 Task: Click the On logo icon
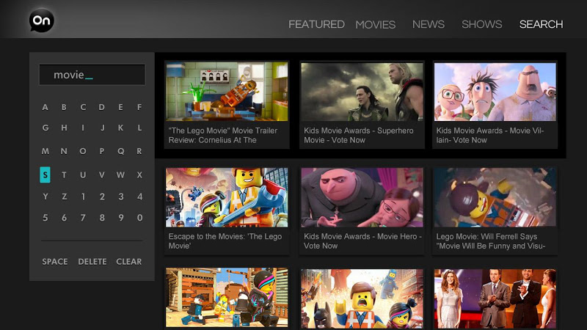click(42, 21)
